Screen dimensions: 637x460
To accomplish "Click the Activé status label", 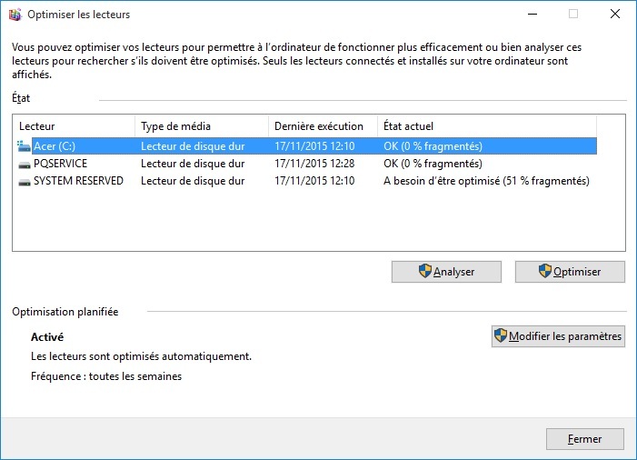I will [x=47, y=337].
